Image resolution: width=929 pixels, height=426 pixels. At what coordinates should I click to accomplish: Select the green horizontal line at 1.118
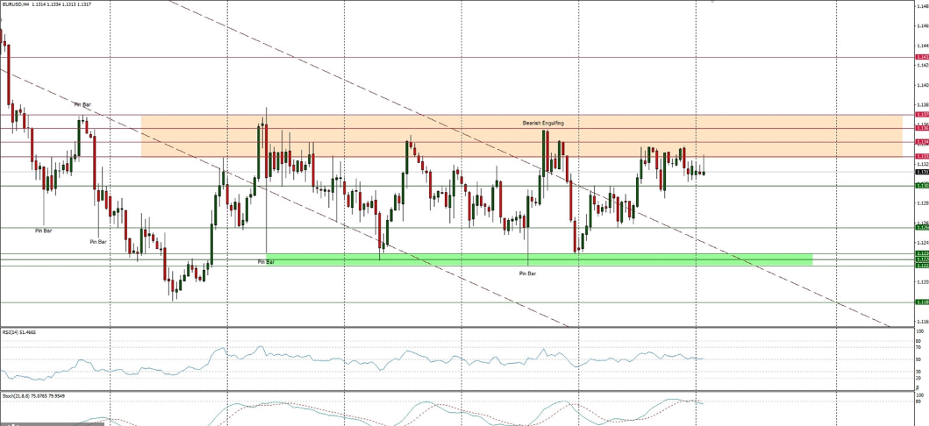pyautogui.click(x=439, y=302)
